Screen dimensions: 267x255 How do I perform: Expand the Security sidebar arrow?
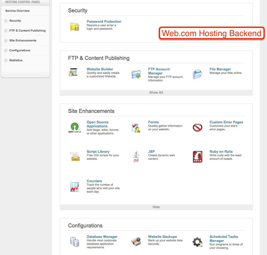[6, 21]
